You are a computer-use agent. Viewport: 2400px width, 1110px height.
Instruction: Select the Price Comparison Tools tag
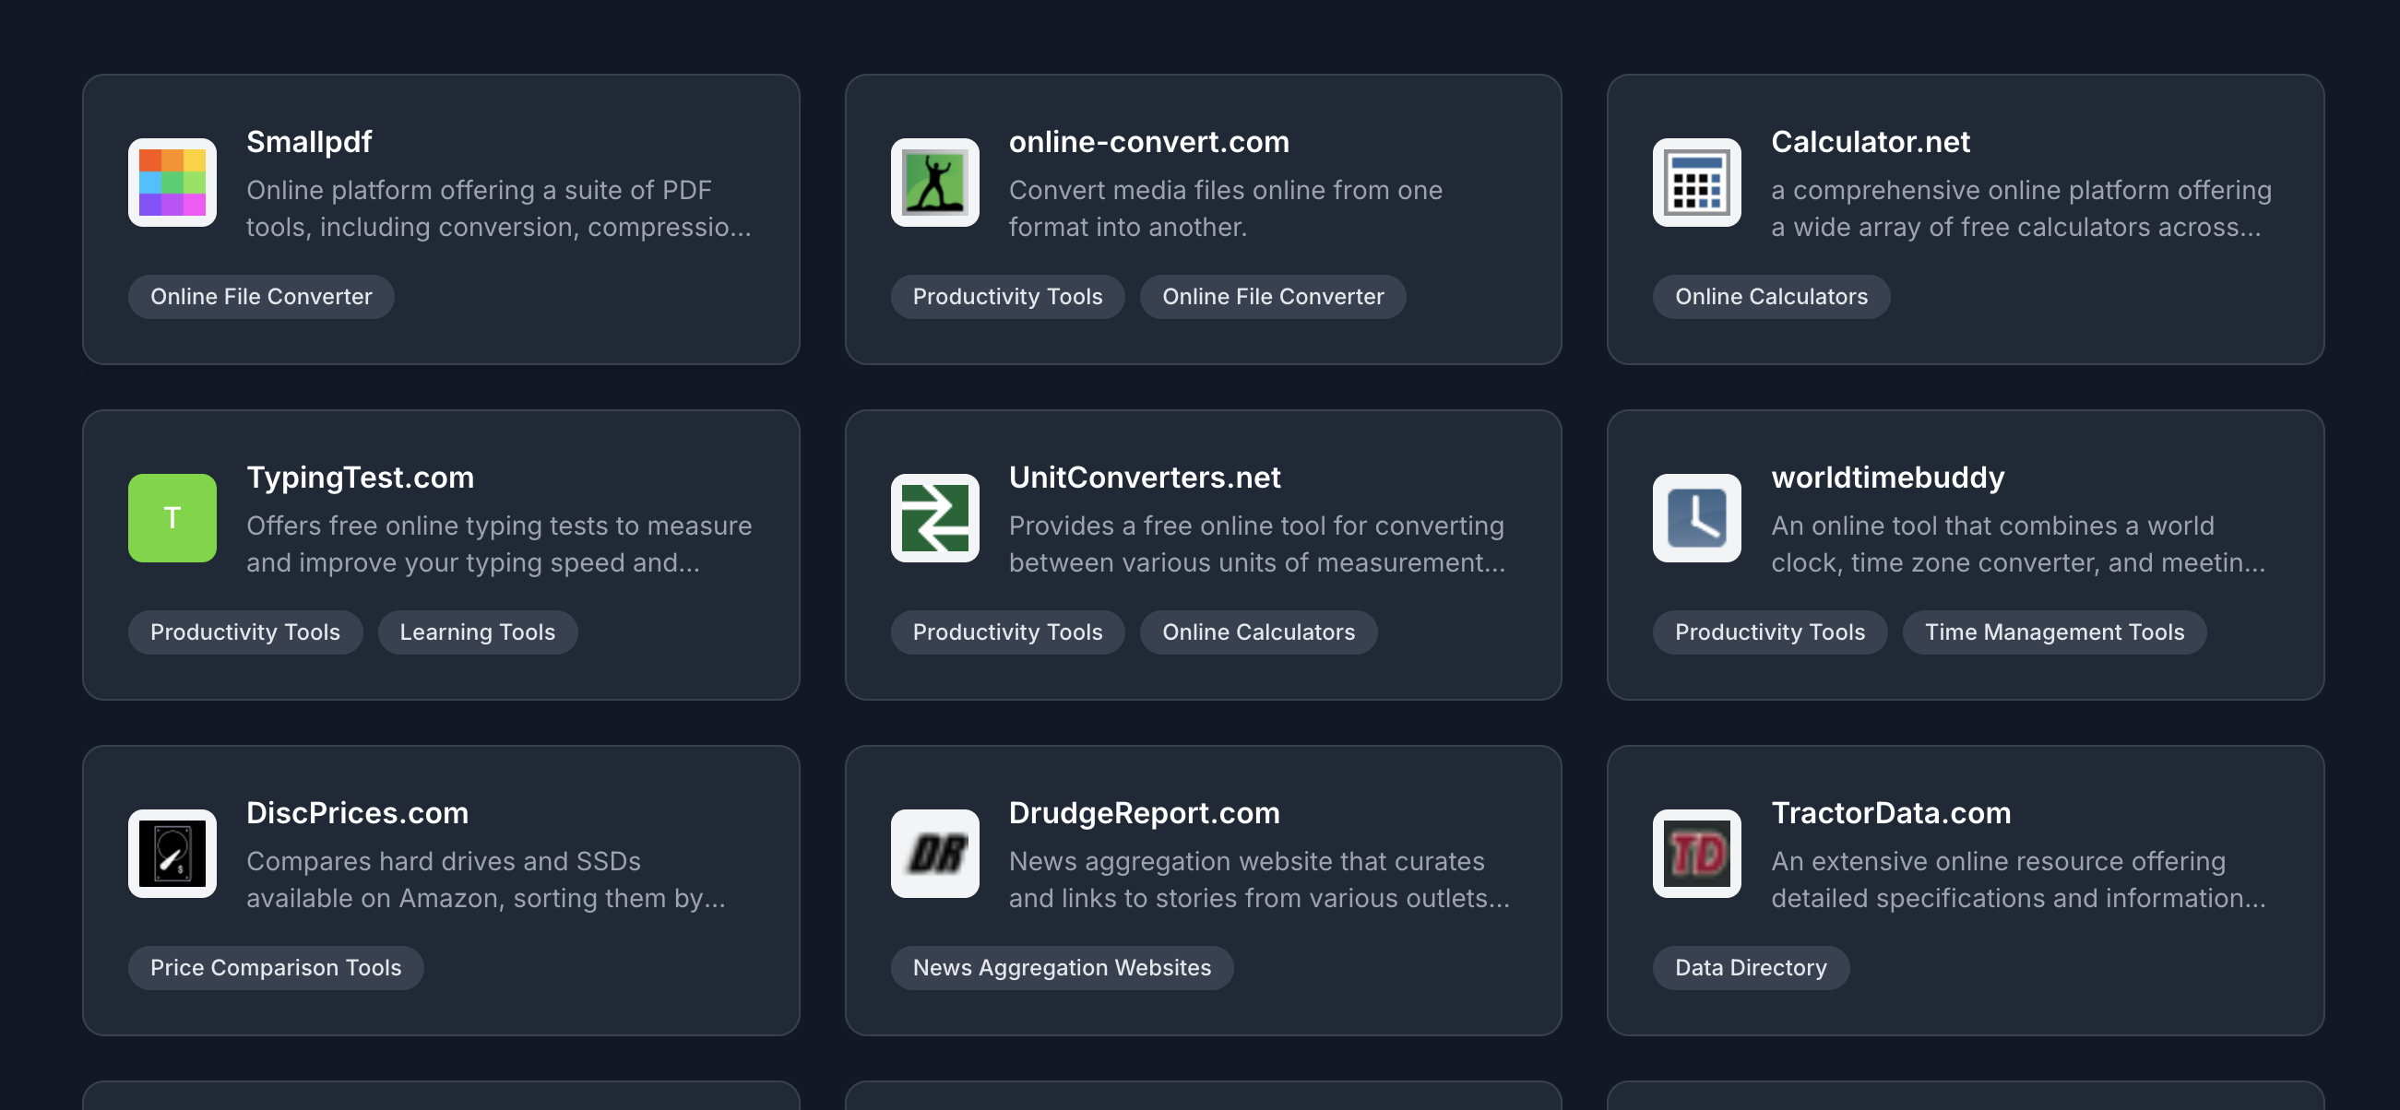(x=276, y=966)
